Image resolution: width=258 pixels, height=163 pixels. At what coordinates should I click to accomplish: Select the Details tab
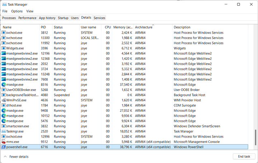point(86,18)
